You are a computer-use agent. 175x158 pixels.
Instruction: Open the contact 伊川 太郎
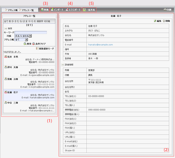[13, 67]
